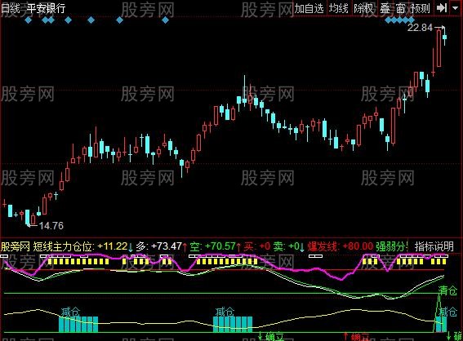Open the 指标说明 indicator description

pos(434,246)
